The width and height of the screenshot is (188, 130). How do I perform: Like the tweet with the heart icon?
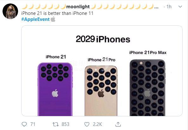[87, 124]
